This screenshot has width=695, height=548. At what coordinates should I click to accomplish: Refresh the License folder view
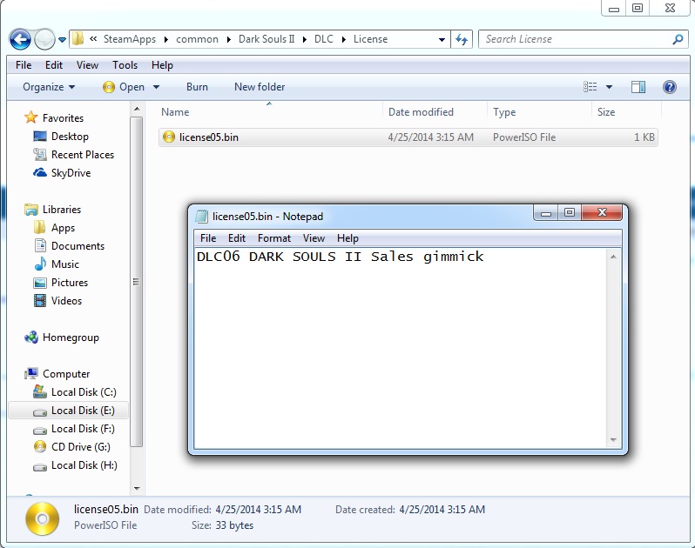[462, 39]
